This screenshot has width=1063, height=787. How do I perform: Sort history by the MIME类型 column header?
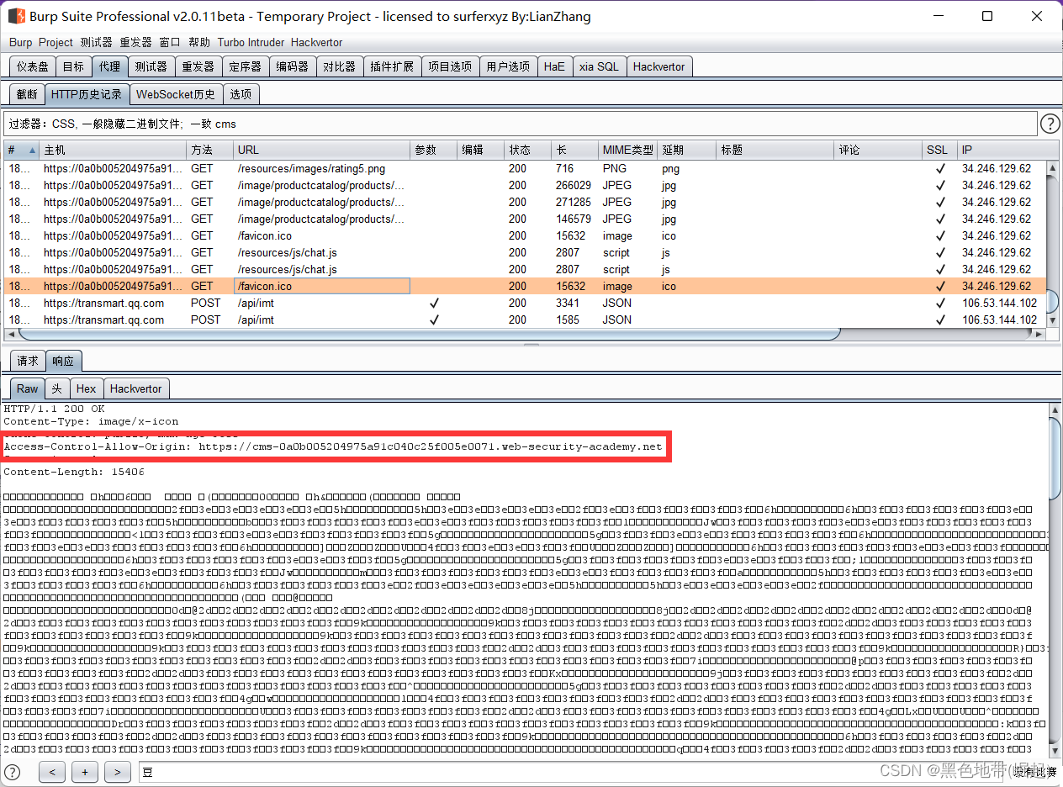point(627,150)
